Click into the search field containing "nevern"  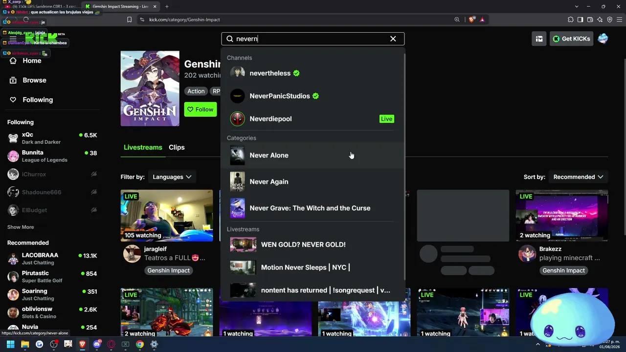[x=313, y=39]
